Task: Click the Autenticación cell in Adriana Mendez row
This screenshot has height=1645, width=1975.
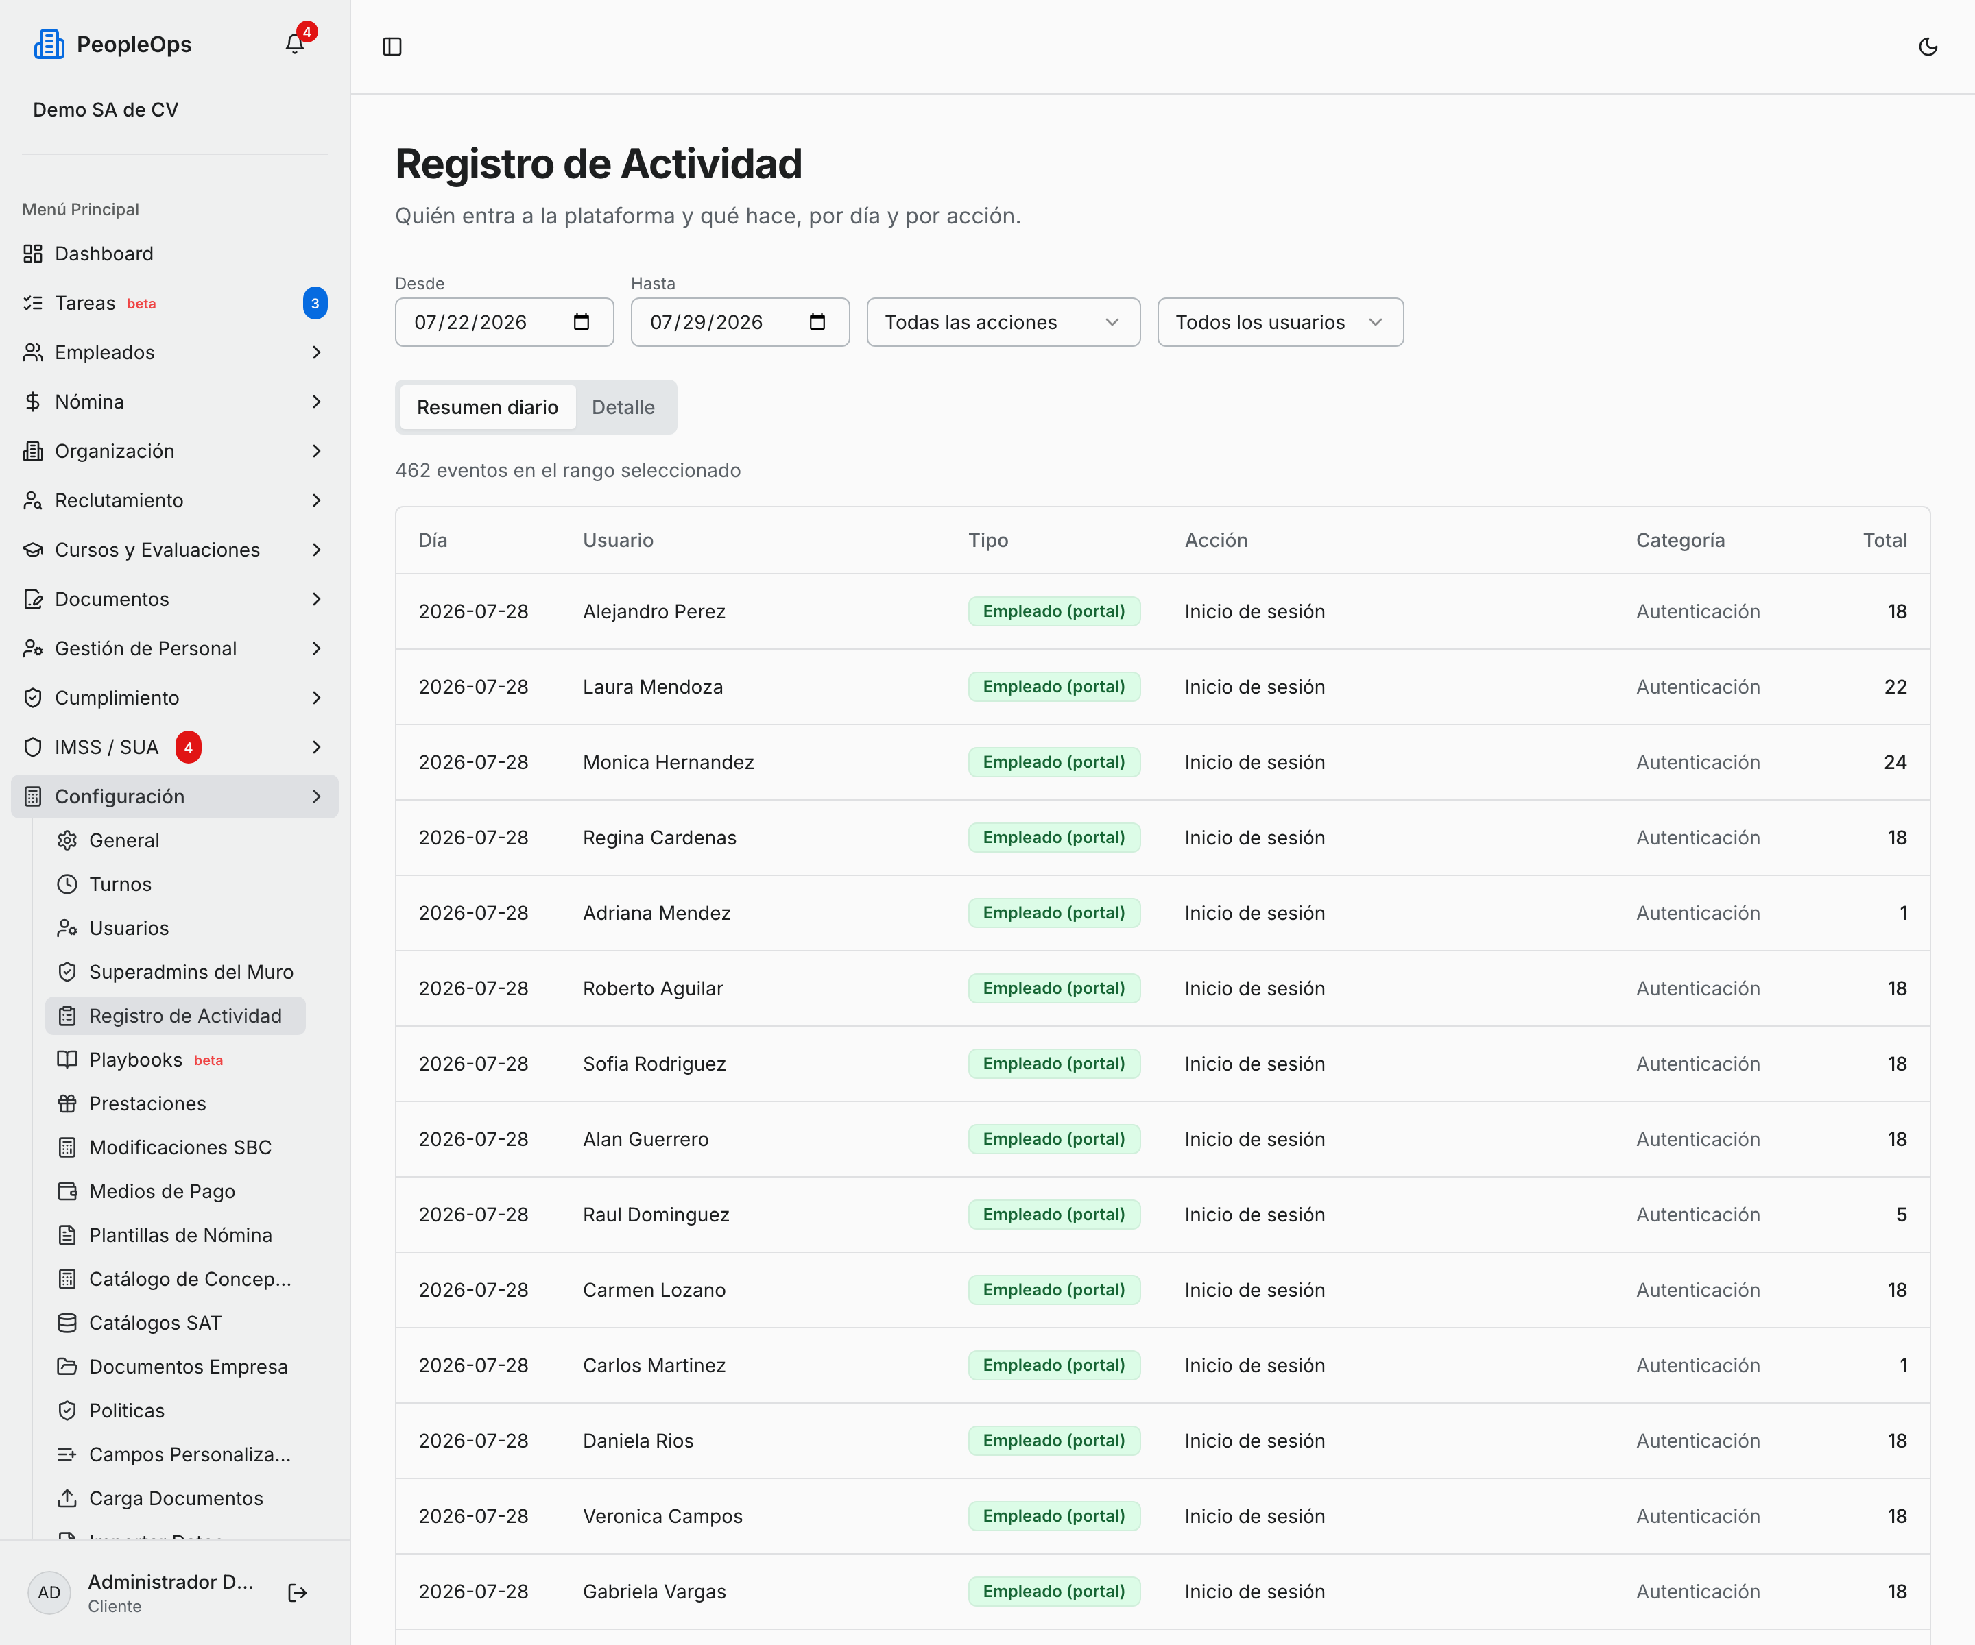Action: pos(1697,913)
